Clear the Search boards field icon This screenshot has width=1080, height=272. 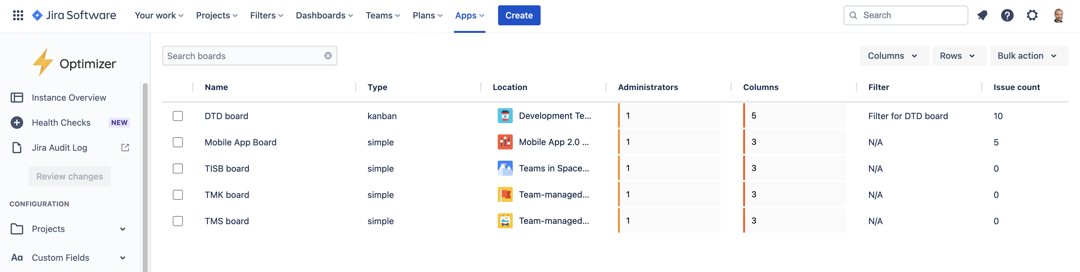coord(328,56)
